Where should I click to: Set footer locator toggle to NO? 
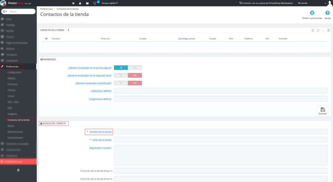click(x=135, y=68)
